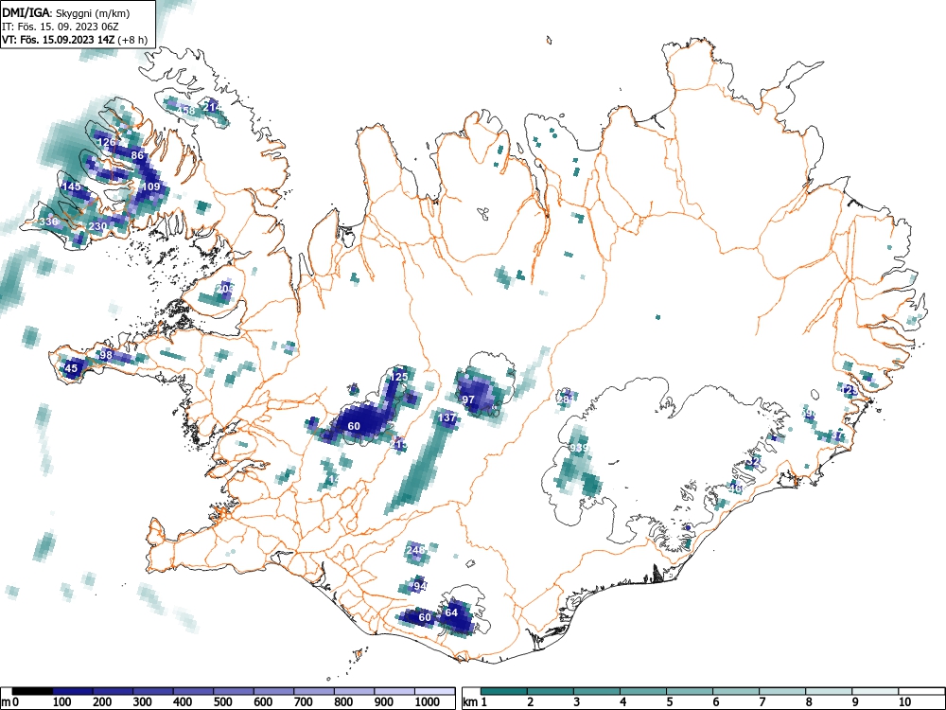Click the 4–5 km teal legend swatch
Viewport: 946px width, 710px height.
[643, 691]
